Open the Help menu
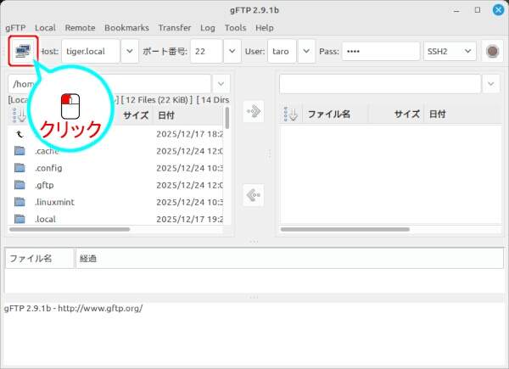Screen dimensions: 509x369 click(265, 28)
